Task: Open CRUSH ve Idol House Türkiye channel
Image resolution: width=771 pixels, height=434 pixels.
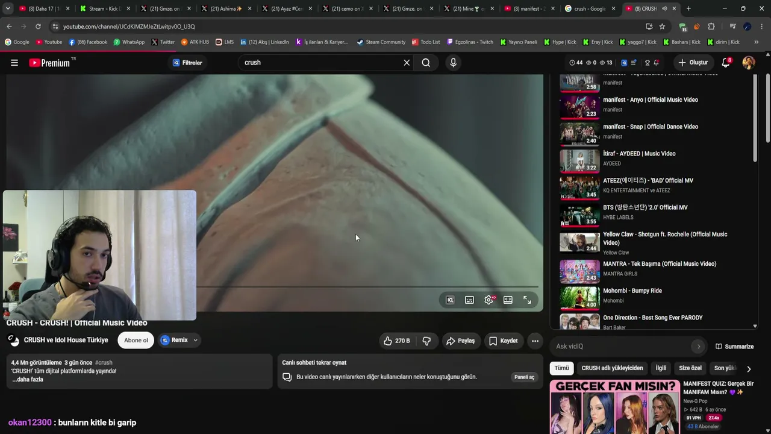Action: coord(66,340)
